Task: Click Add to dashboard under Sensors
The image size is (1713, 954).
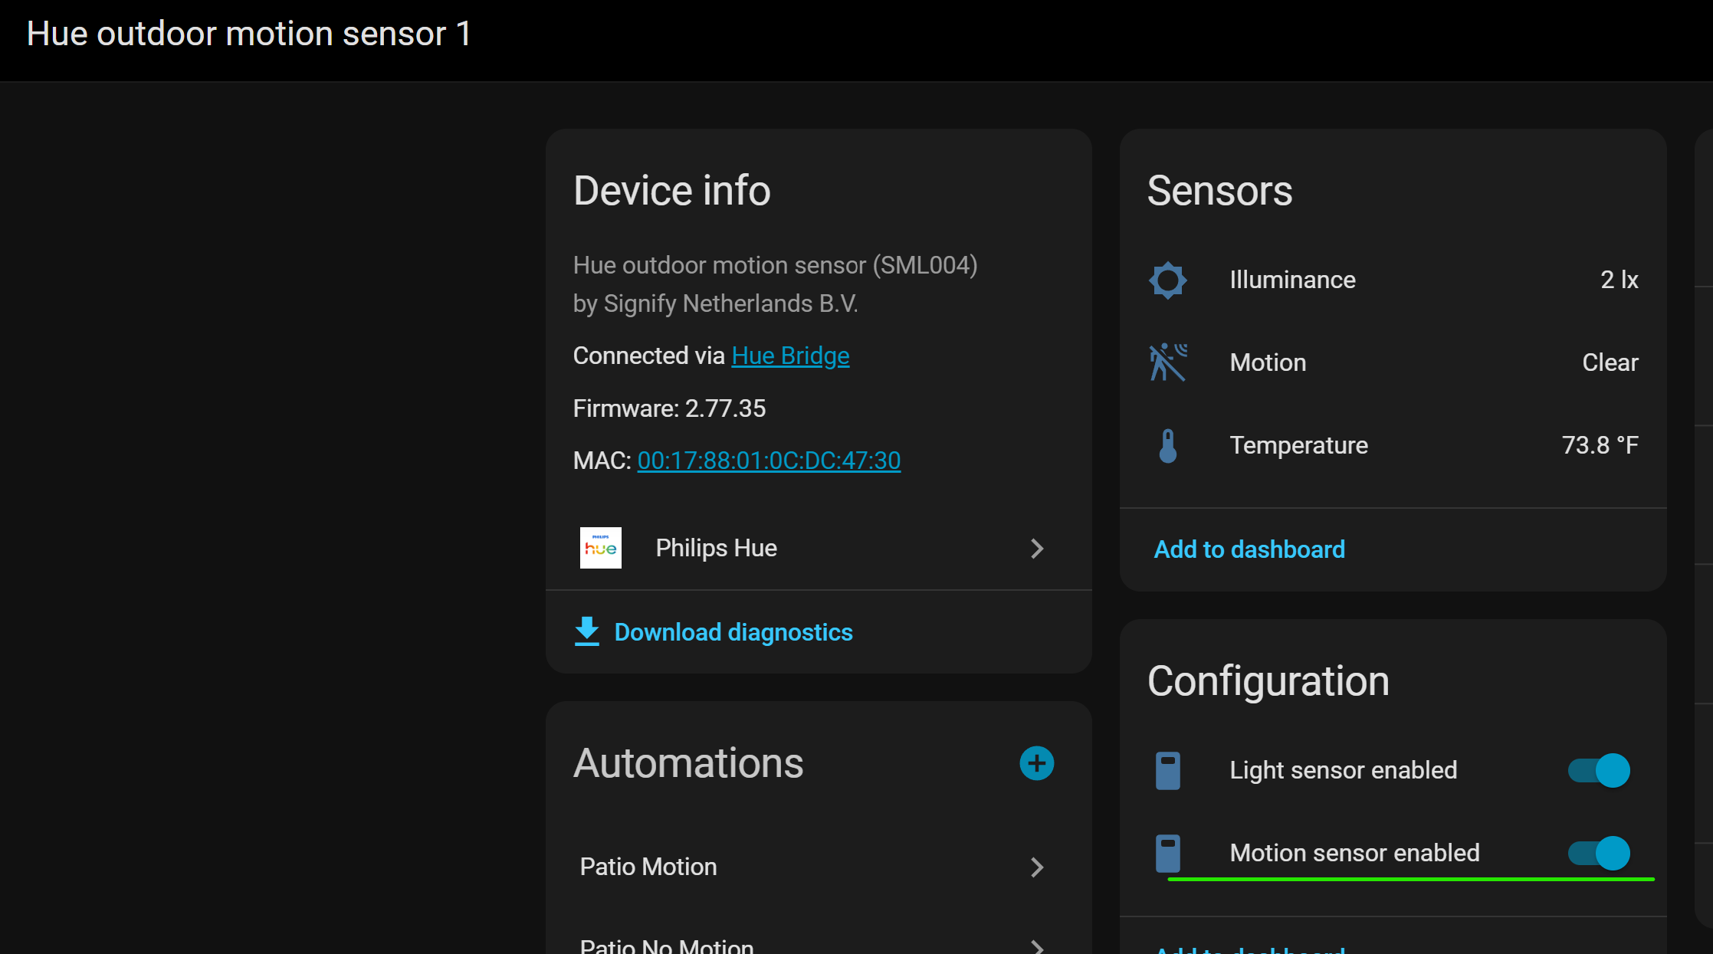Action: point(1249,549)
